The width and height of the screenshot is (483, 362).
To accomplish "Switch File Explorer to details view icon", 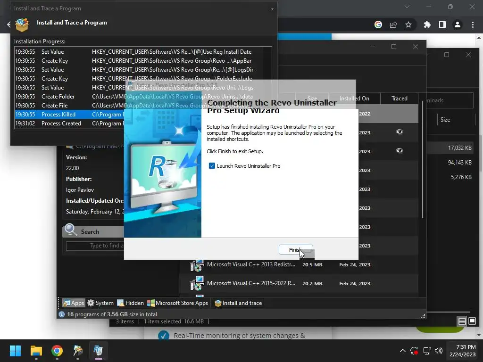I will click(x=462, y=321).
